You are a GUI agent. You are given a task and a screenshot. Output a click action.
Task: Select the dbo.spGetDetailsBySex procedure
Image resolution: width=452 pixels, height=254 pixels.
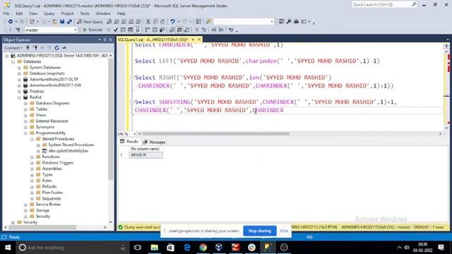click(68, 151)
